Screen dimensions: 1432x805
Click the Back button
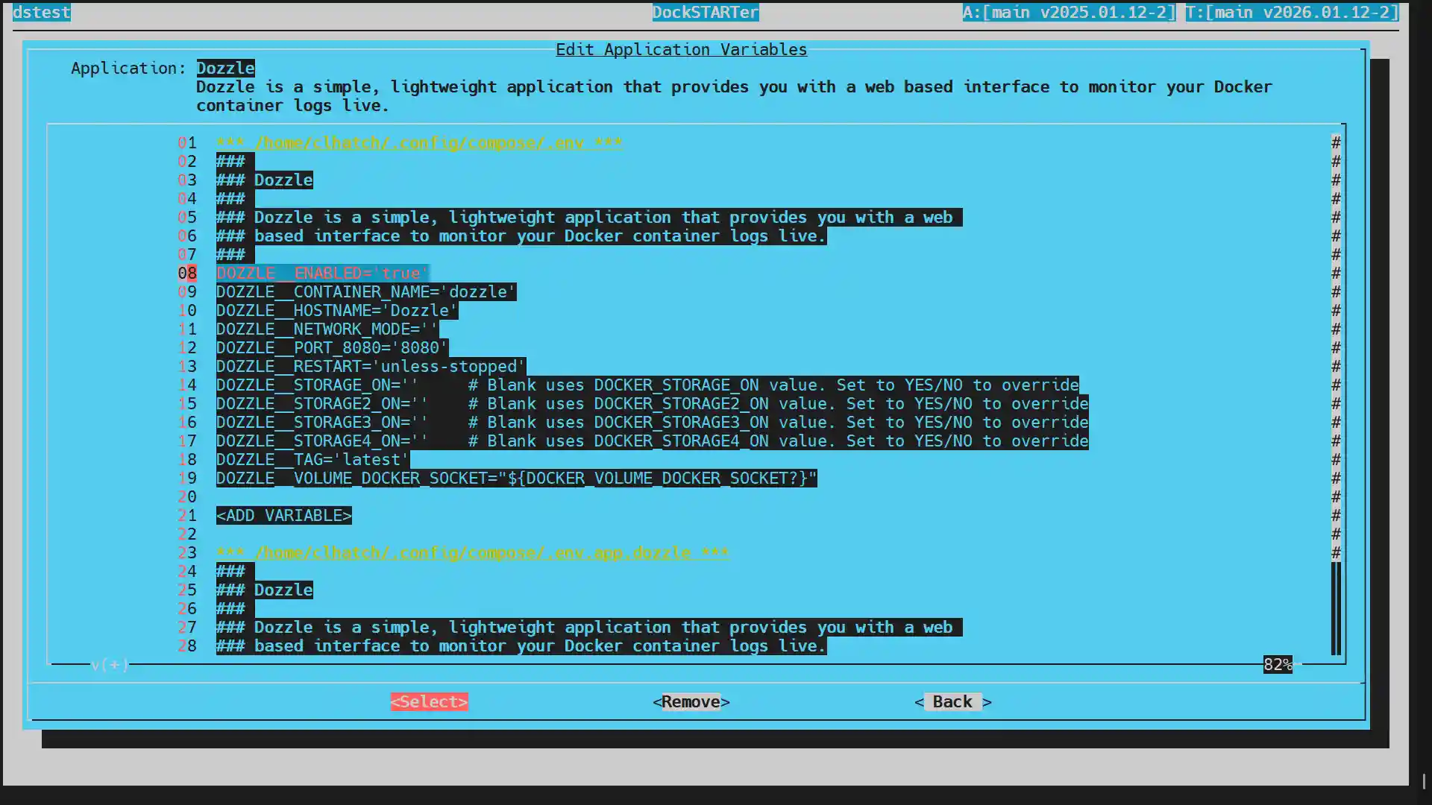[952, 701]
